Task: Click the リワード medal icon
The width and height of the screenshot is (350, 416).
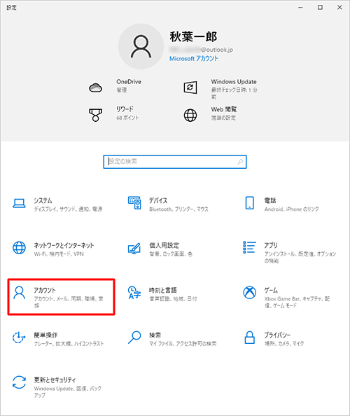Action: [x=95, y=115]
